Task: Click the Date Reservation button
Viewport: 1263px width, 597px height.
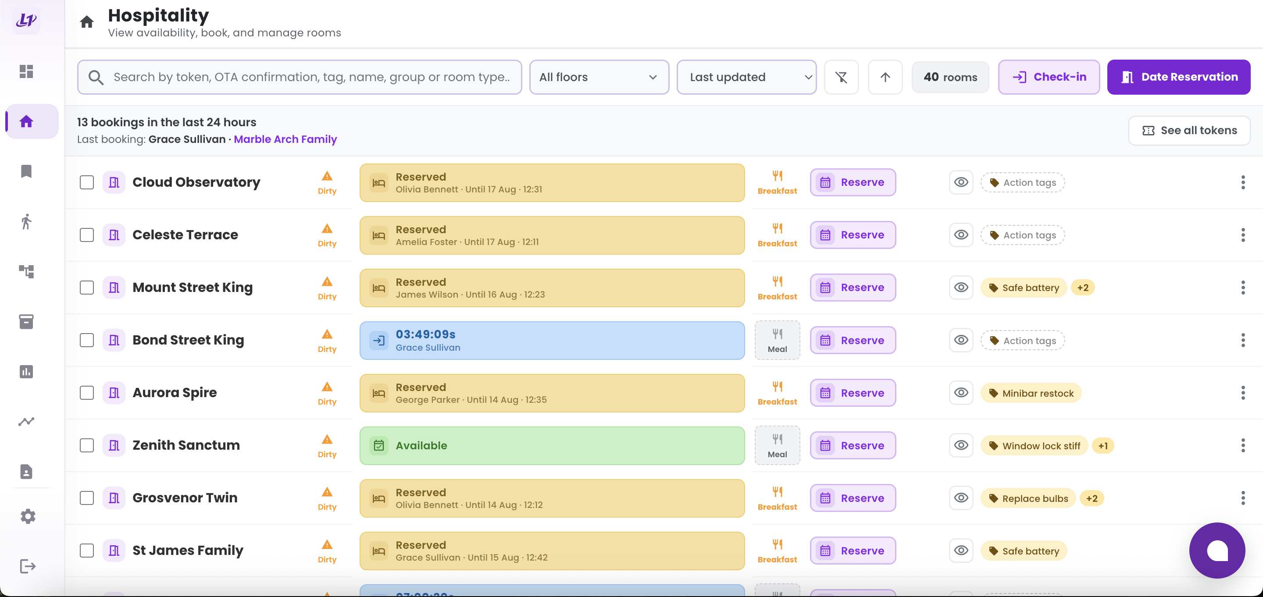Action: click(x=1179, y=77)
